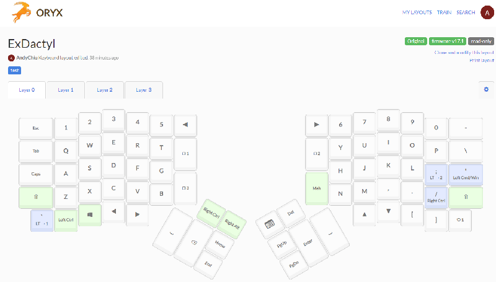Image resolution: width=496 pixels, height=282 pixels.
Task: Go to the TRAIN page
Action: pos(444,12)
